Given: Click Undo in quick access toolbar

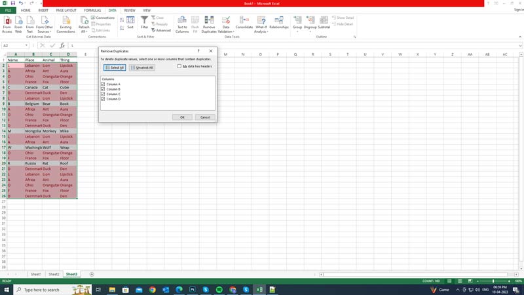Looking at the screenshot, I should [21, 3].
